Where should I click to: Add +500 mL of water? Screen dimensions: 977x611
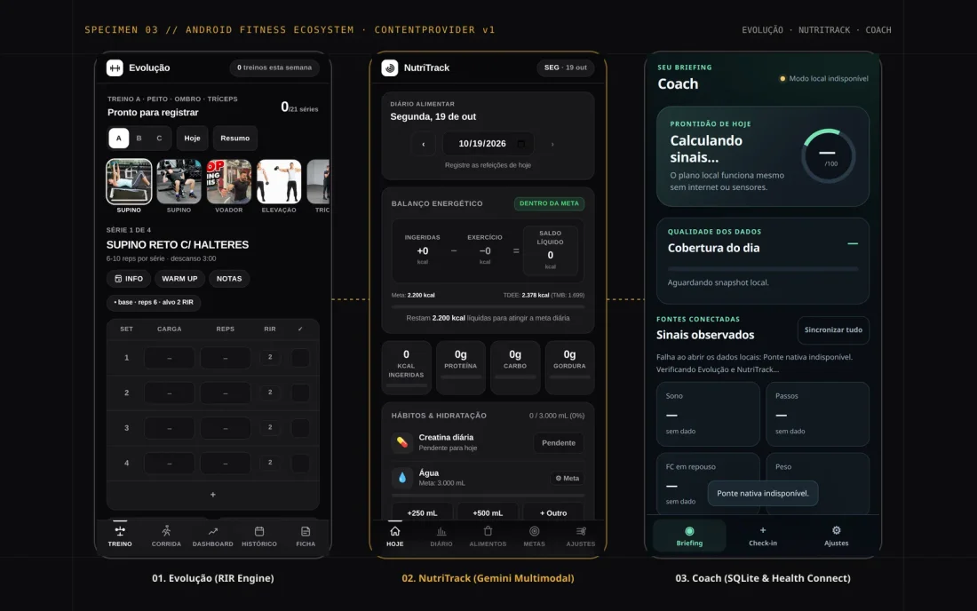[488, 512]
